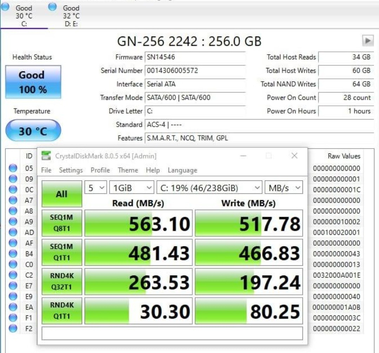The width and height of the screenshot is (379, 353).
Task: Click the Raw Values column header
Action: 344,156
